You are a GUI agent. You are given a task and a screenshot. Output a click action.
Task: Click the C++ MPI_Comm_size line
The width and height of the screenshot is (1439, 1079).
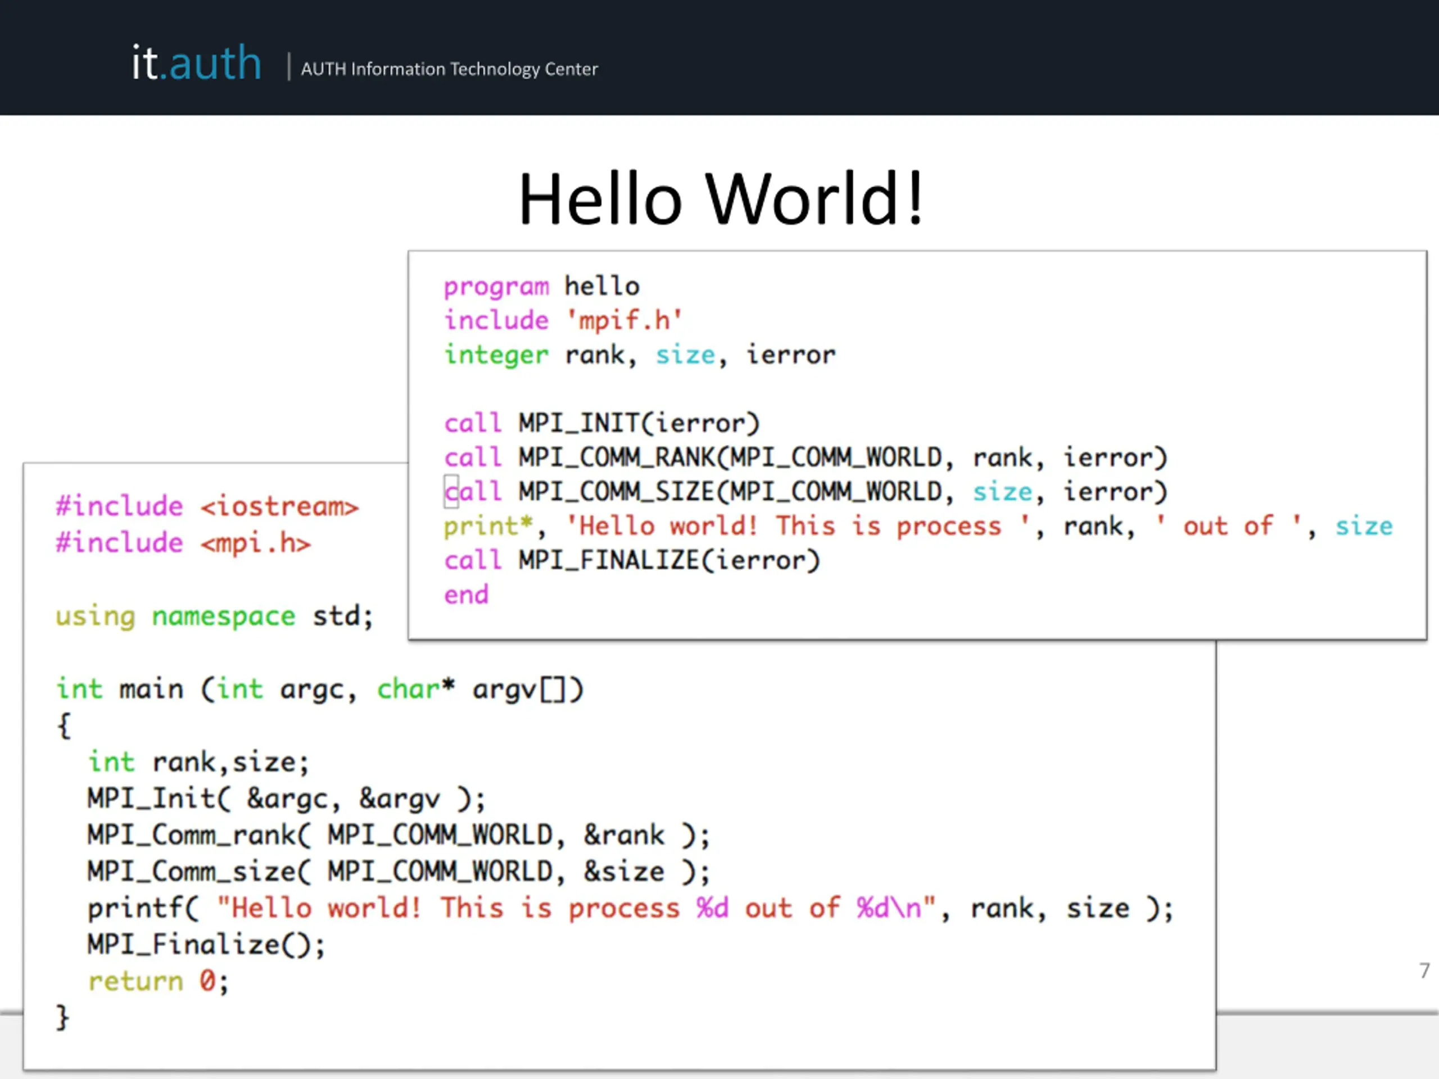pos(399,872)
